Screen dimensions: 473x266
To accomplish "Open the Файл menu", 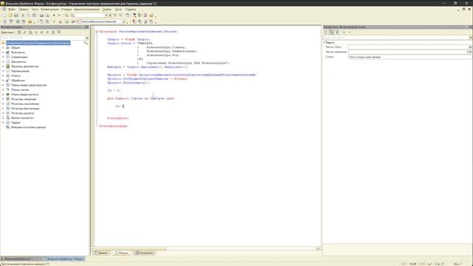I will (x=12, y=10).
